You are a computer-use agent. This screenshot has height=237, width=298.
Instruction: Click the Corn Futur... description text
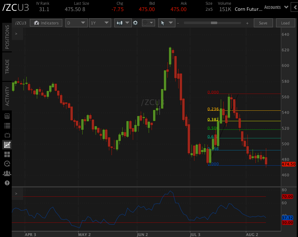click(248, 9)
